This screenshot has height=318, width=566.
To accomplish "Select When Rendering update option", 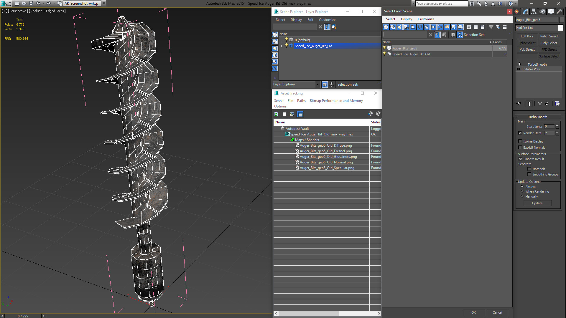I will click(x=522, y=191).
